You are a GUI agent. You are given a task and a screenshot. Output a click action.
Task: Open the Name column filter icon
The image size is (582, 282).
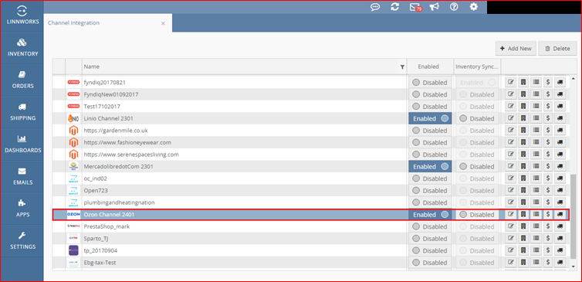[402, 67]
